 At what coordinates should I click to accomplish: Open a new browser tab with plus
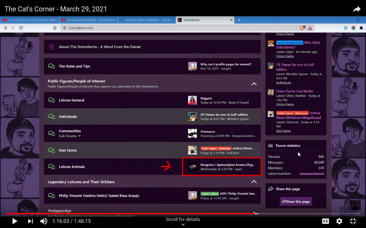tap(239, 20)
